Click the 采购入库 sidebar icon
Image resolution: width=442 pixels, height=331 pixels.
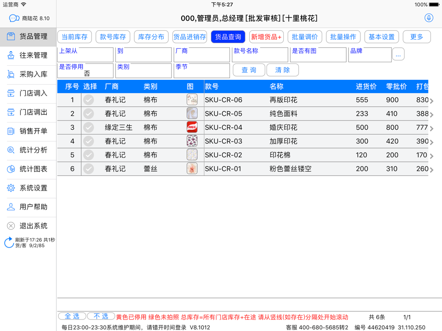(11, 74)
